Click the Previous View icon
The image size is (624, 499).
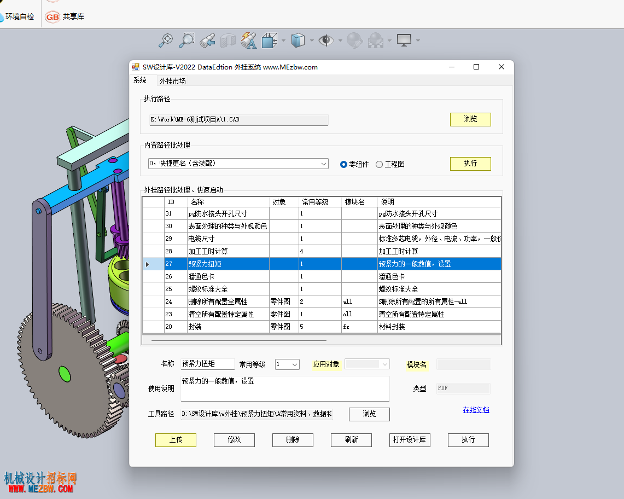208,40
